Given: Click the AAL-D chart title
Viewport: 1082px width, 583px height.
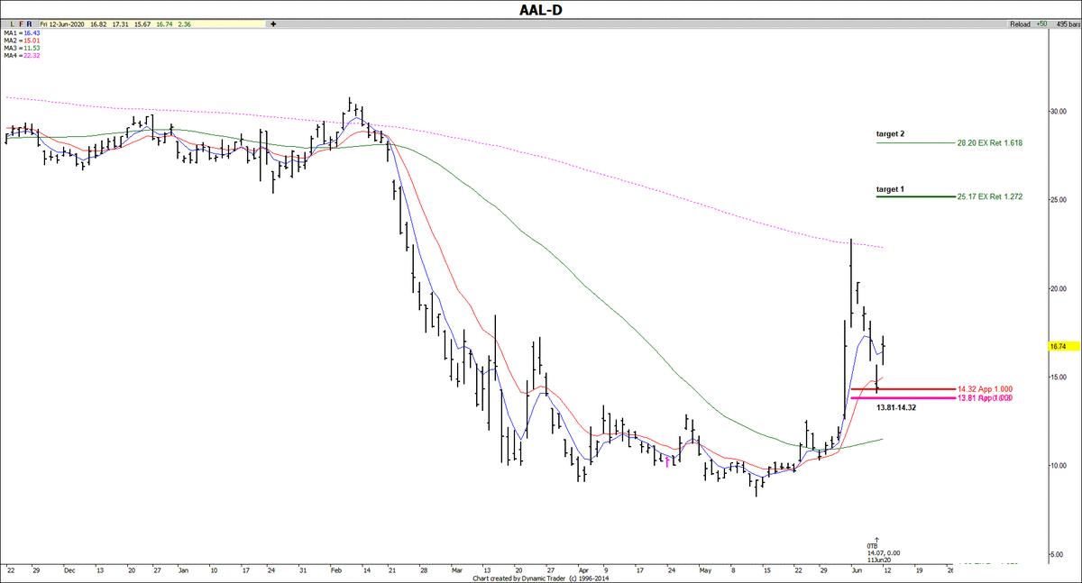Looking at the screenshot, I should pyautogui.click(x=541, y=9).
